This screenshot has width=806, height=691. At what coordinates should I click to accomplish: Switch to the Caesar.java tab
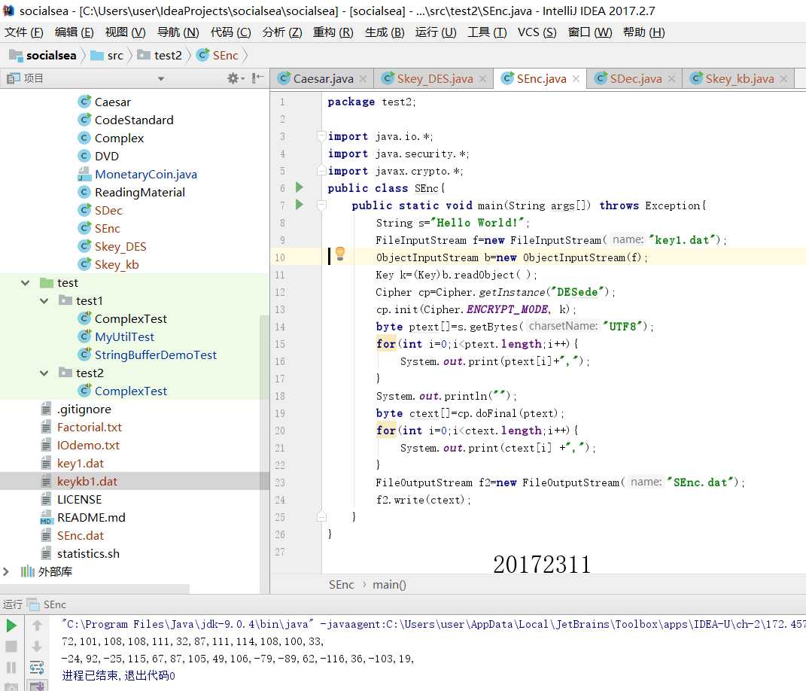(x=323, y=79)
